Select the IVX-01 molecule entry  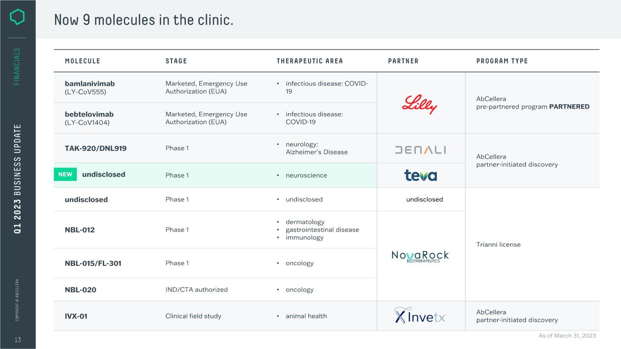pyautogui.click(x=76, y=316)
